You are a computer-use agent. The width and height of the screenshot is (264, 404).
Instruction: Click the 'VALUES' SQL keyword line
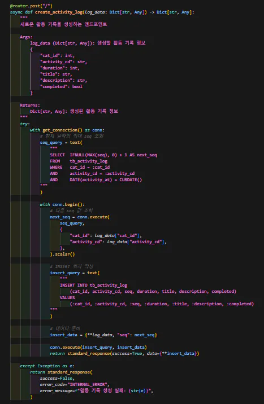click(67, 297)
